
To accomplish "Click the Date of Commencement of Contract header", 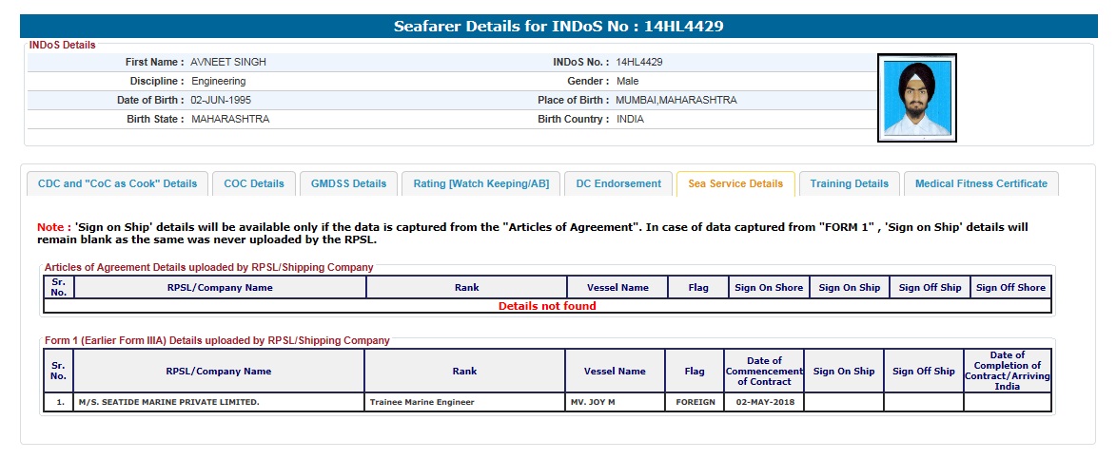I will click(764, 372).
